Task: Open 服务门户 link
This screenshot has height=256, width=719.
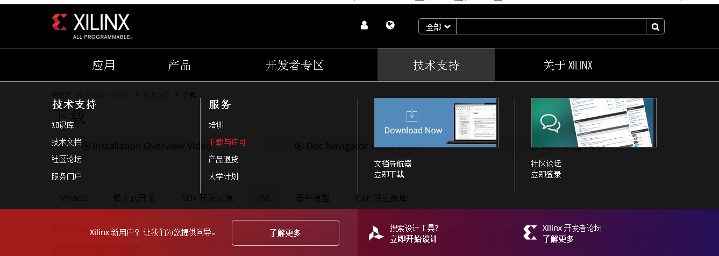Action: [x=67, y=176]
